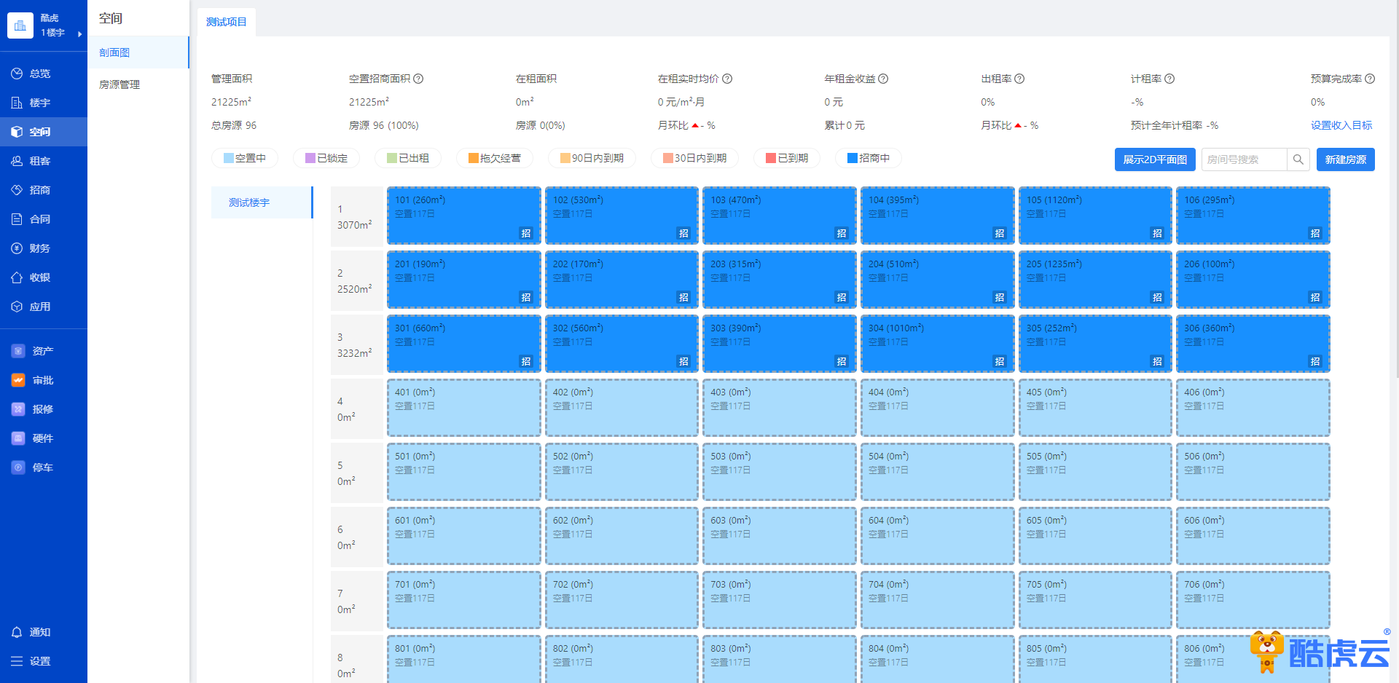The width and height of the screenshot is (1399, 683).
Task: Click help icon next to 出租率
Action: point(1019,79)
